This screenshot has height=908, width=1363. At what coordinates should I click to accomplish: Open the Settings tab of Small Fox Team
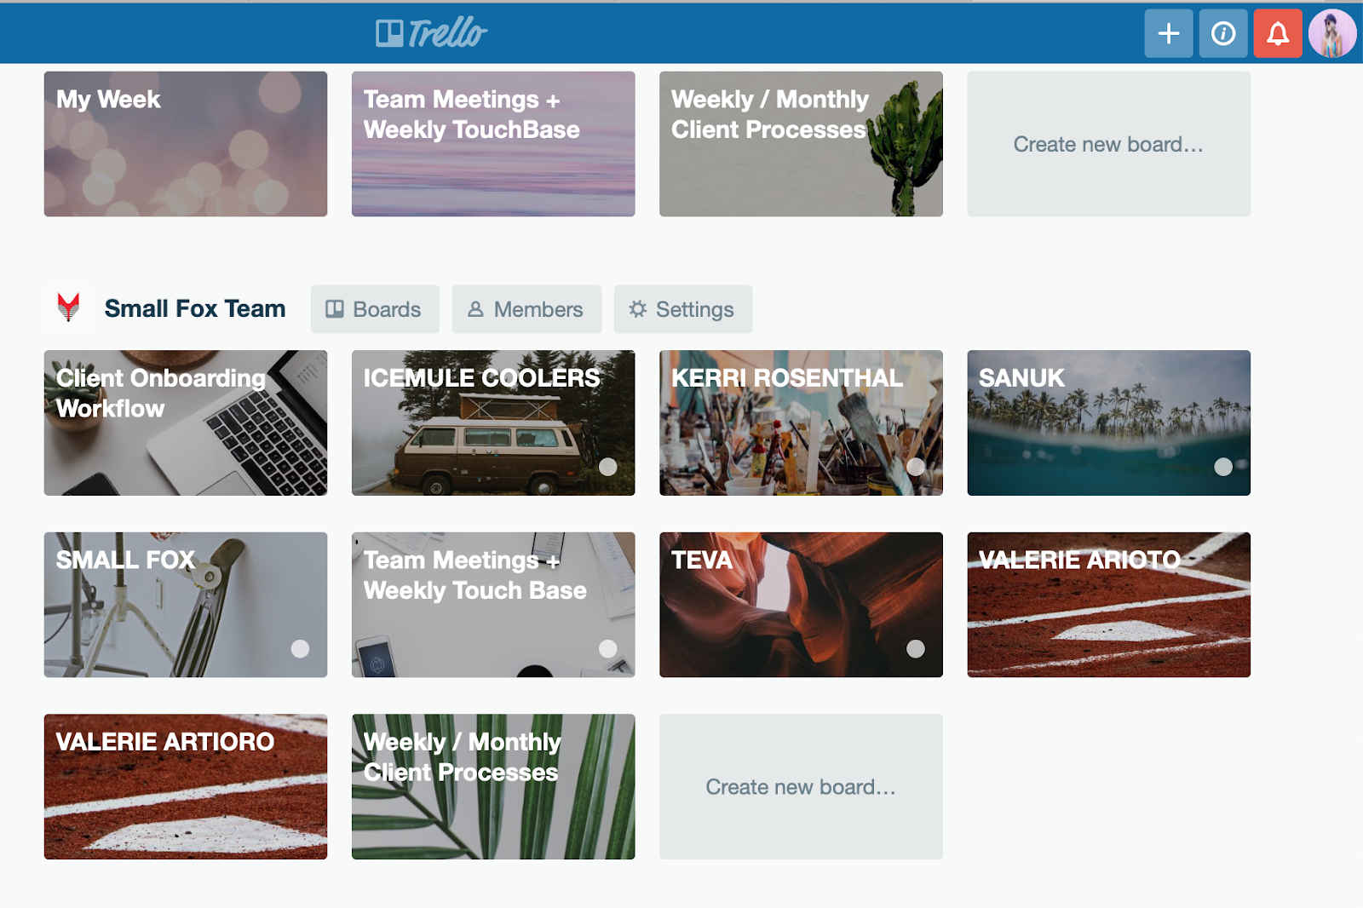point(682,309)
